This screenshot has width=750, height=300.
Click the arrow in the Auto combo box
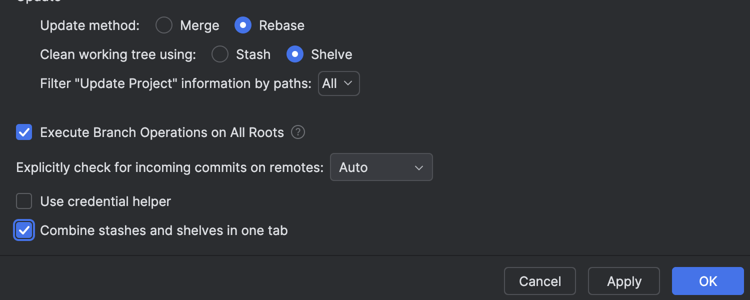coord(419,167)
